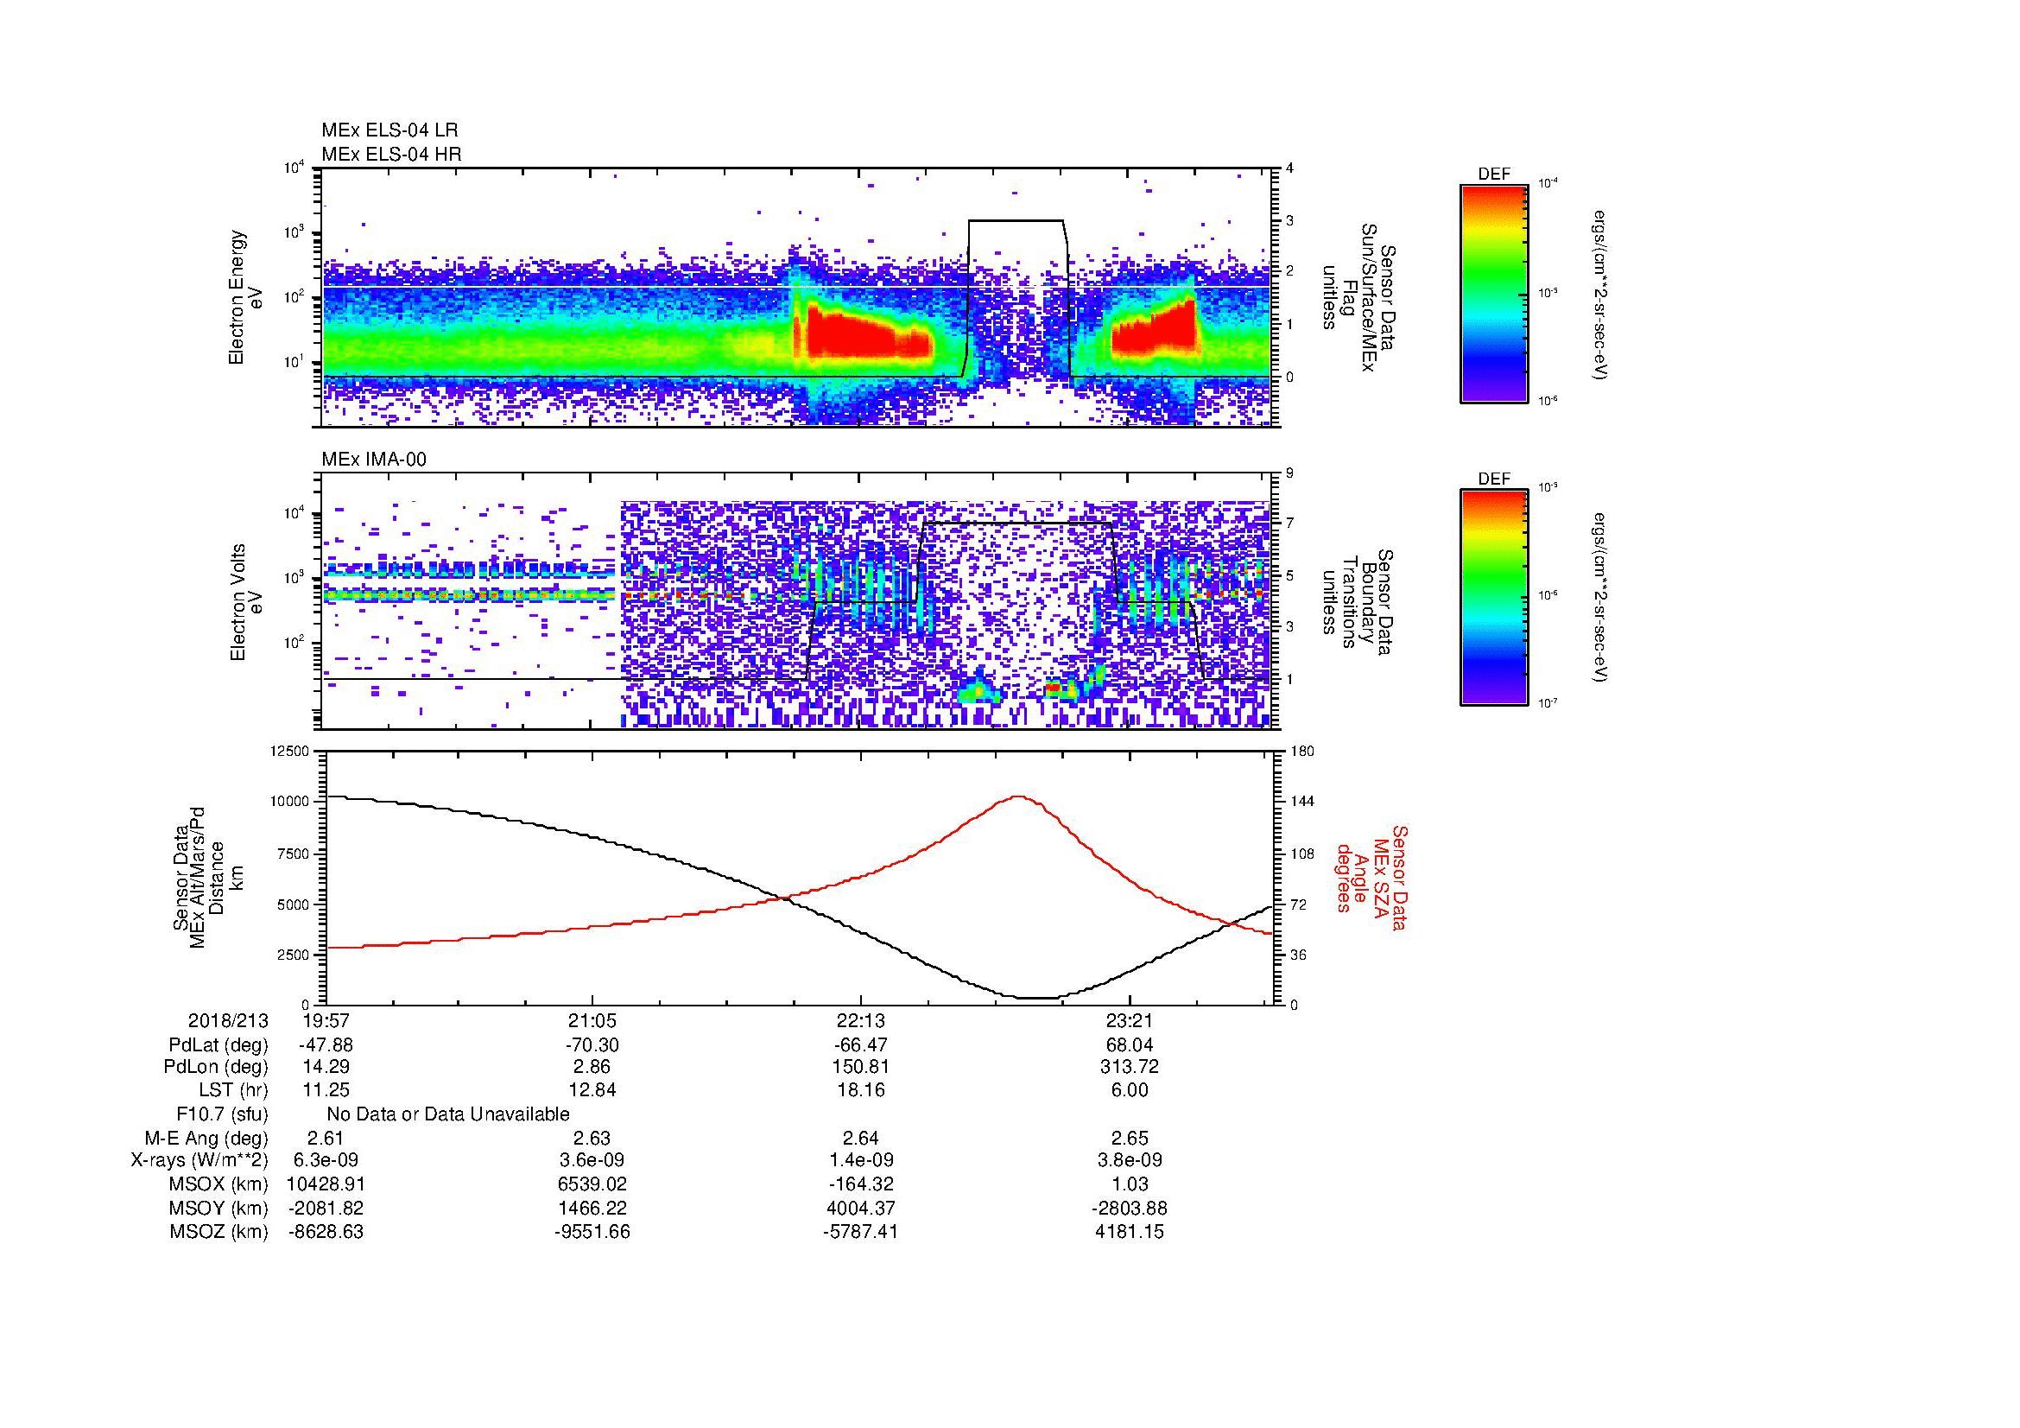Click the PdLon value '313.72'
Viewport: 2020px width, 1428px height.
point(1130,1067)
